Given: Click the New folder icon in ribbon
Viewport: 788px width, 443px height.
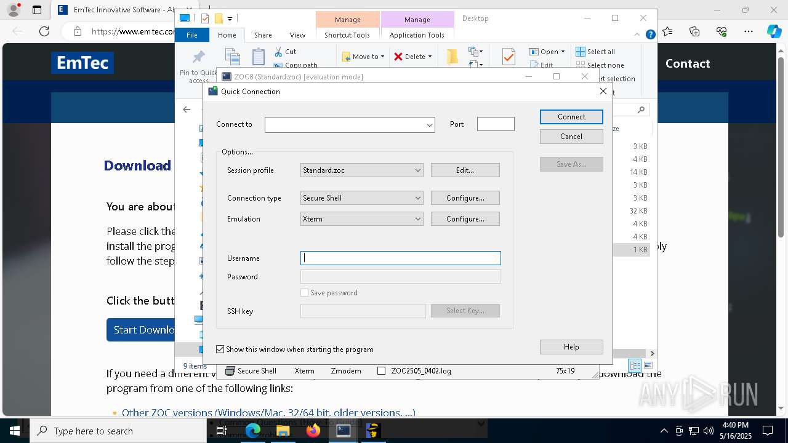Looking at the screenshot, I should pyautogui.click(x=452, y=57).
